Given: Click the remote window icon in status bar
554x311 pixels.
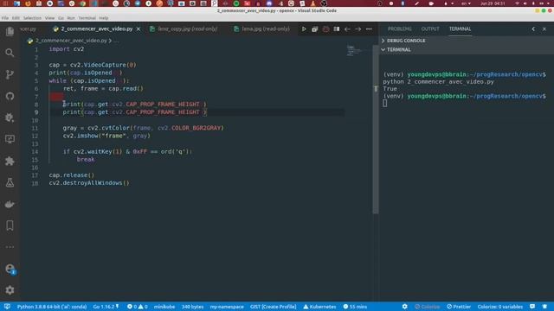Looking at the screenshot, I should [x=7, y=307].
